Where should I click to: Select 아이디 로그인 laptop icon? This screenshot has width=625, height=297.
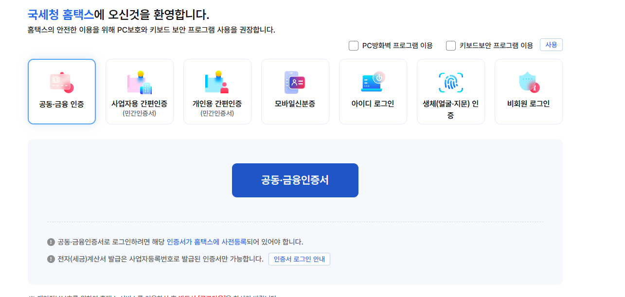(373, 82)
